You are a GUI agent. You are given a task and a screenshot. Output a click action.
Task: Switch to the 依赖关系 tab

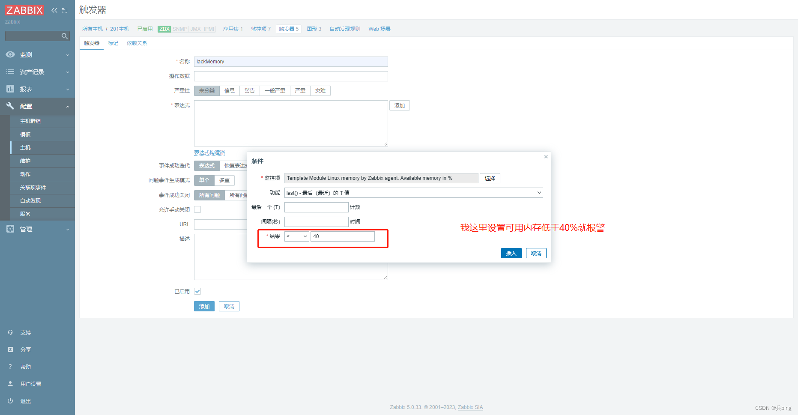pos(137,43)
